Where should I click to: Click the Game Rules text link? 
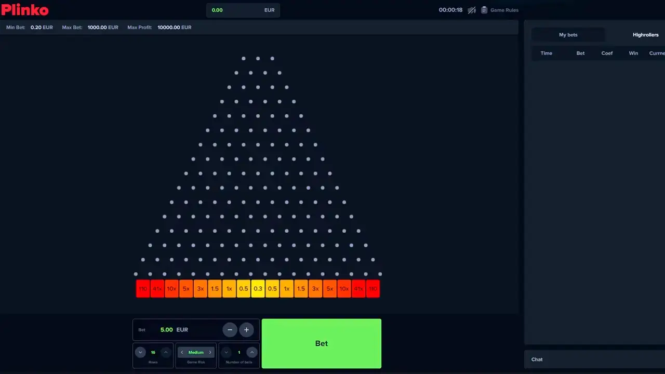coord(504,10)
